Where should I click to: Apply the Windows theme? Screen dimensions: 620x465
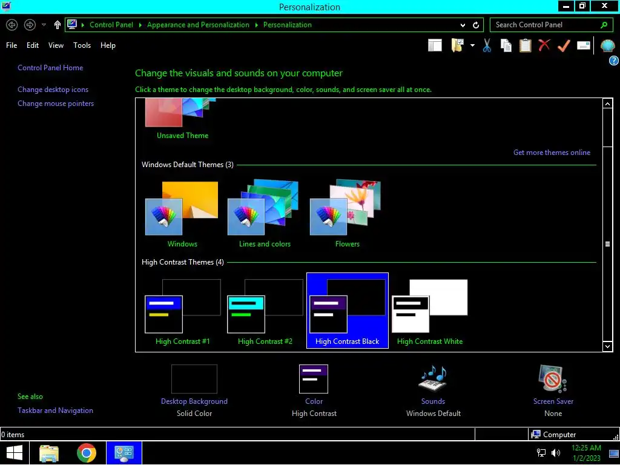[x=182, y=214]
